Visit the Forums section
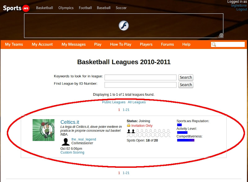The height and width of the screenshot is (182, 248). click(x=167, y=44)
